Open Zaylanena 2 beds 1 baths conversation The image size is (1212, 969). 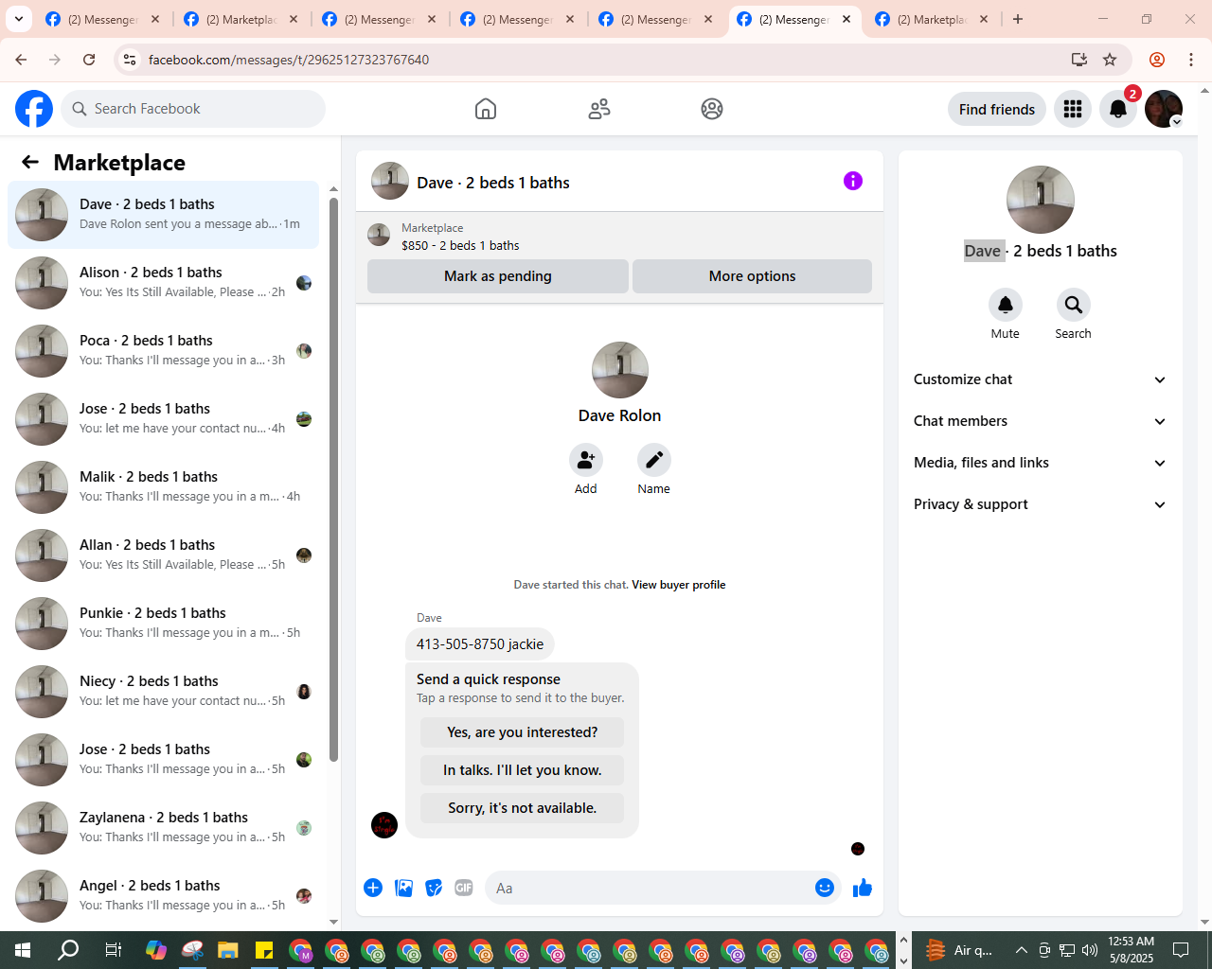[164, 828]
